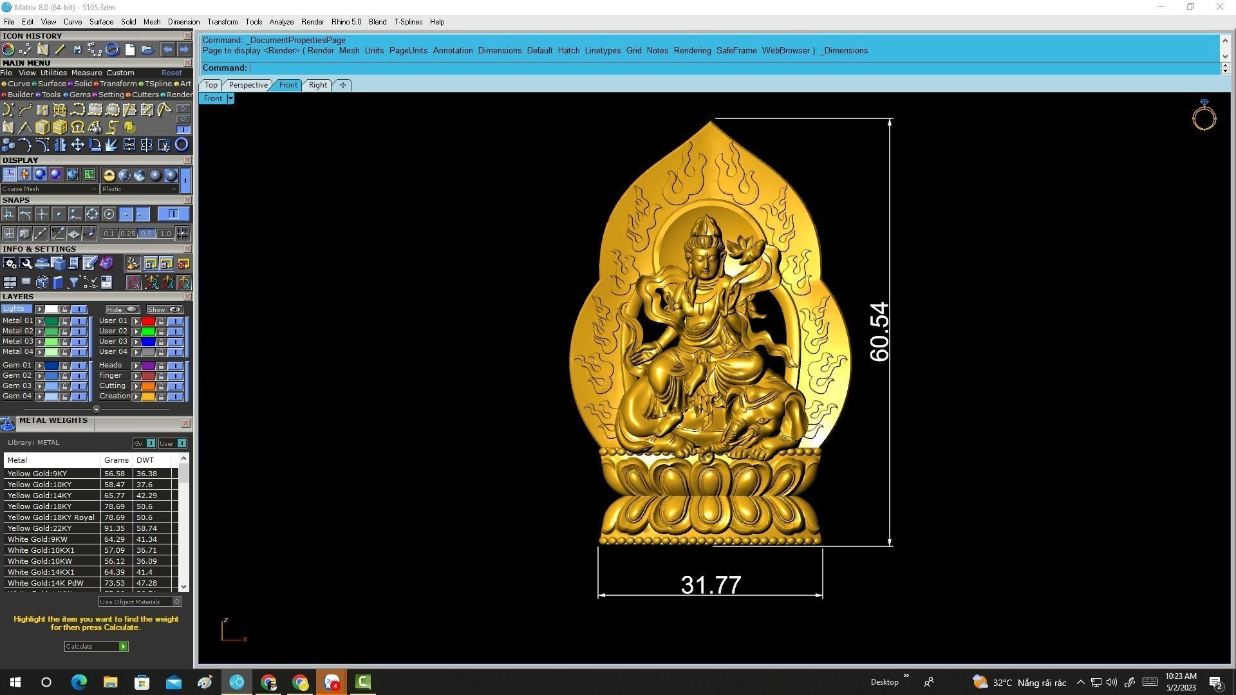Click the metal weights list scrollbar down arrow
Viewport: 1236px width, 695px height.
[x=184, y=586]
